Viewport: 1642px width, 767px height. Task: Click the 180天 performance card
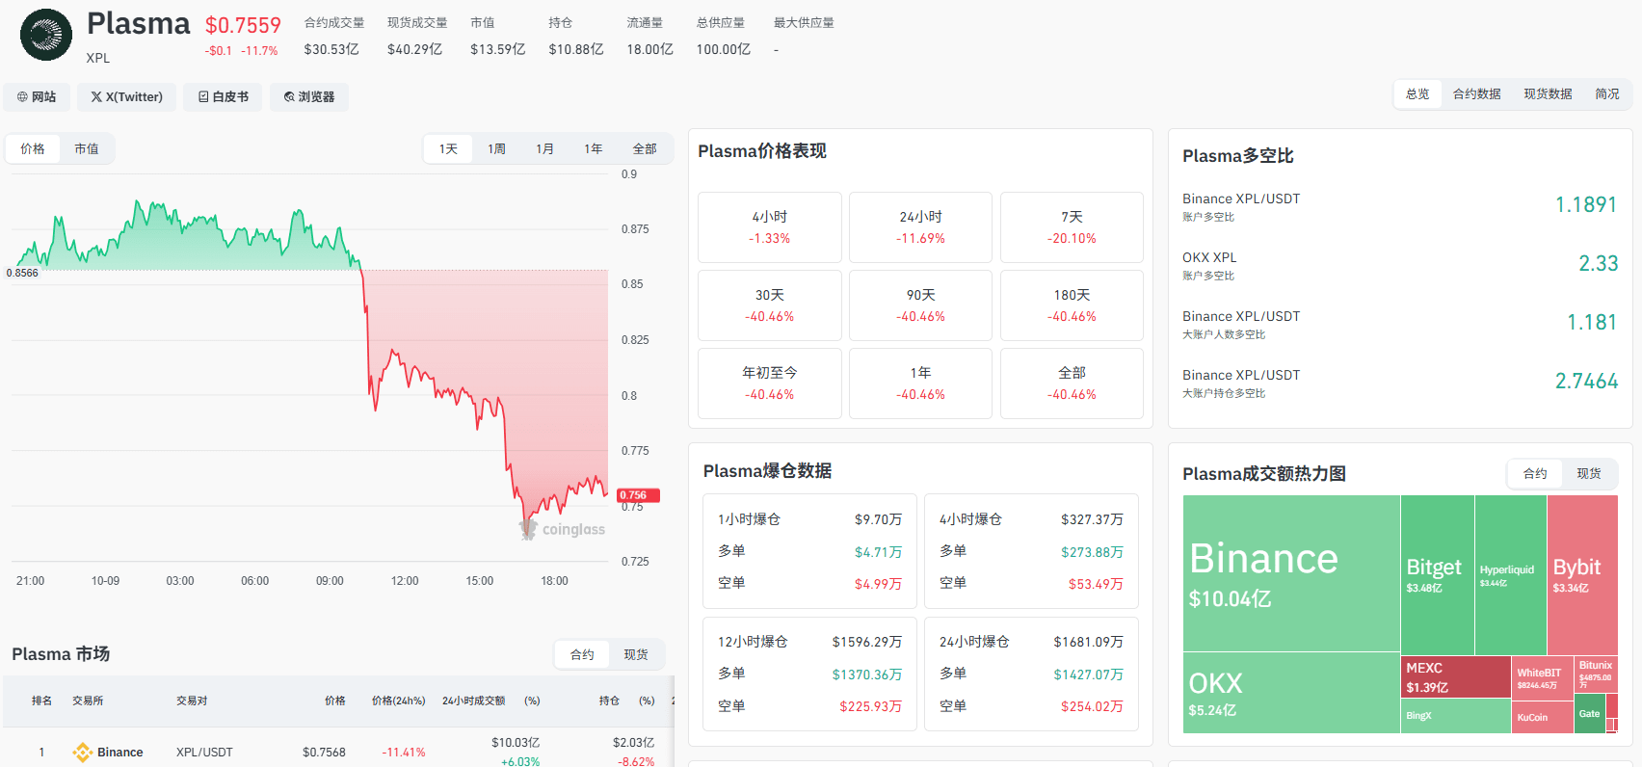click(x=1072, y=305)
